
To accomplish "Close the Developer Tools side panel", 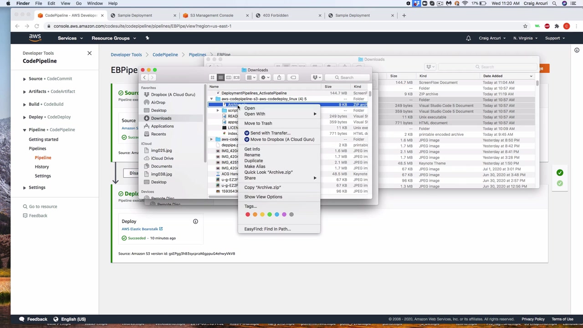I will 89,53.
